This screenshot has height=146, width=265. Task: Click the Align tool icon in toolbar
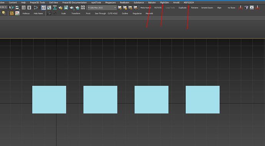click(17, 8)
